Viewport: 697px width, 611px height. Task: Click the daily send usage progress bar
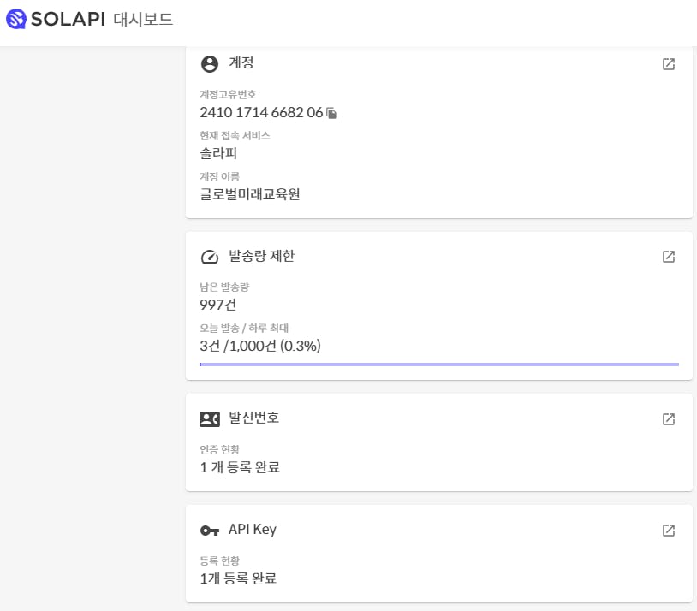point(438,365)
